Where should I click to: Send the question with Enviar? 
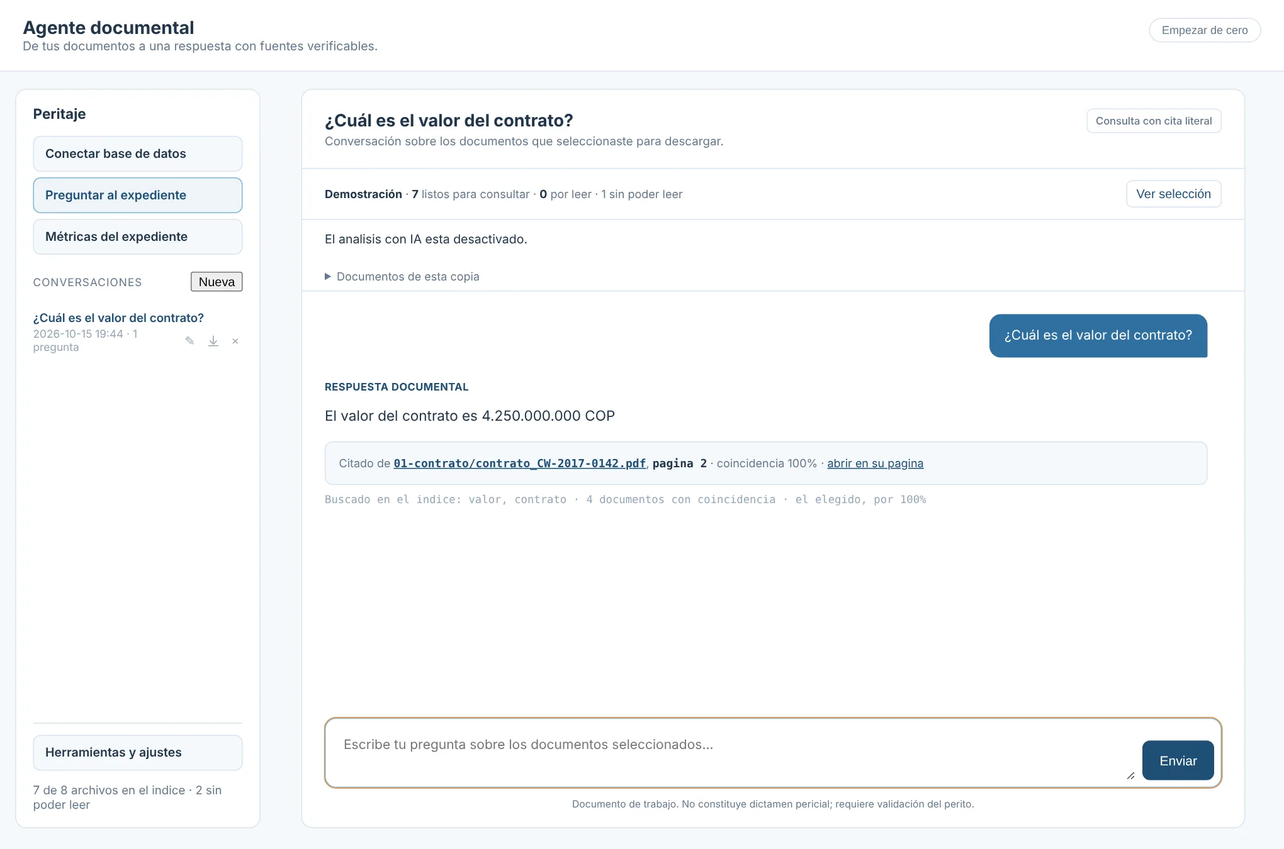click(x=1178, y=760)
